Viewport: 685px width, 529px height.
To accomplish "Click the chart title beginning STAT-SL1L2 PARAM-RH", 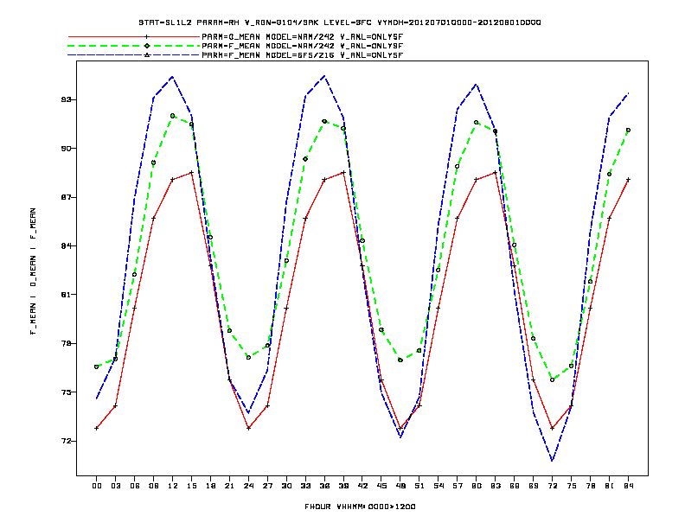I will 340,22.
